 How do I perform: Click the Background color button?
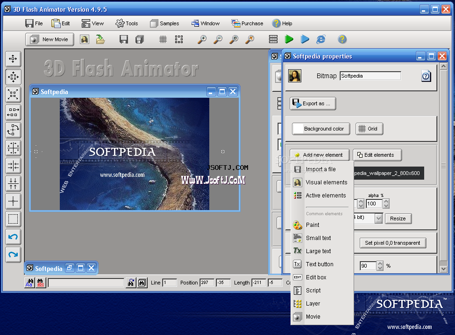coord(321,129)
